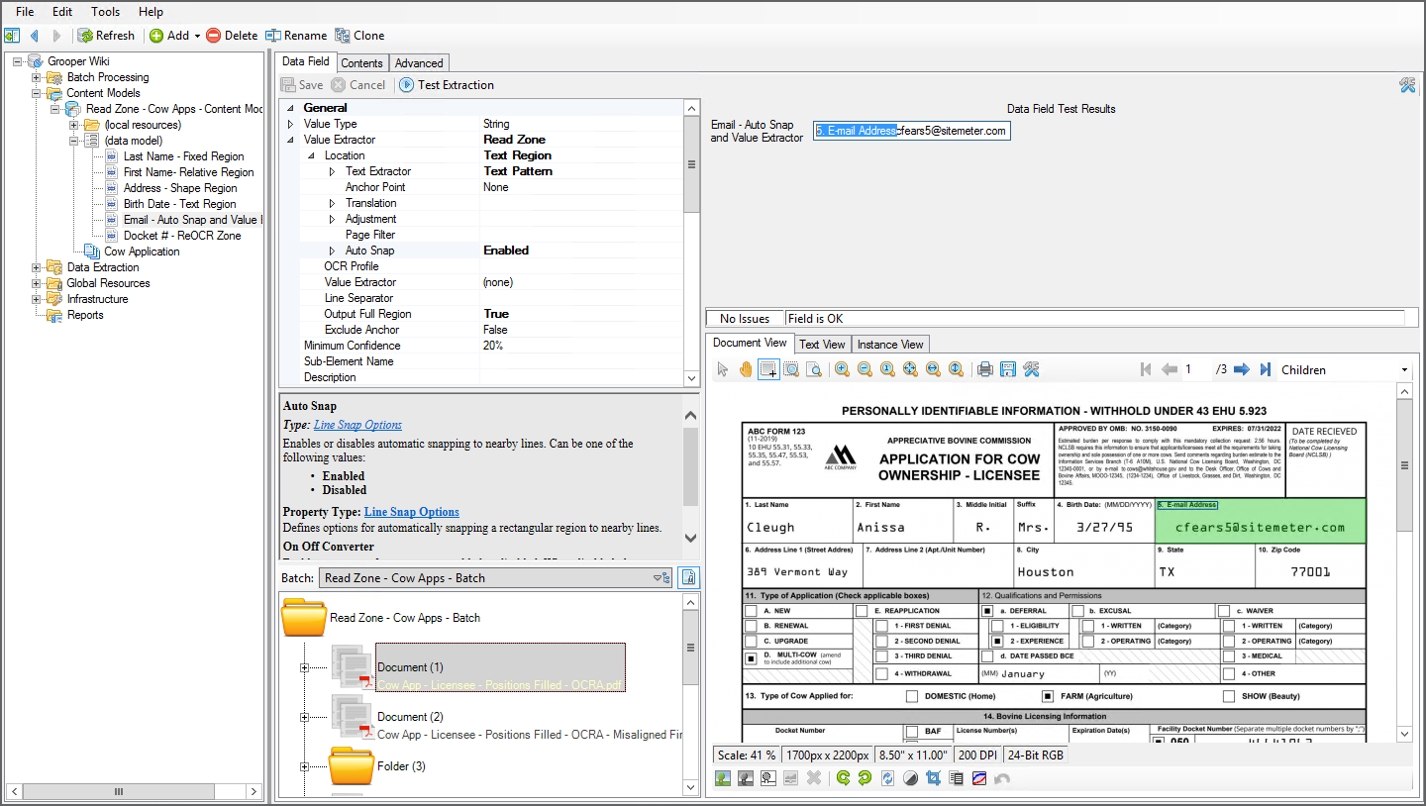Click the crop image icon
1426x806 pixels.
[933, 778]
